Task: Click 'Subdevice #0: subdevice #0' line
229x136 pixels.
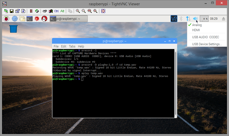Action: 75,62
